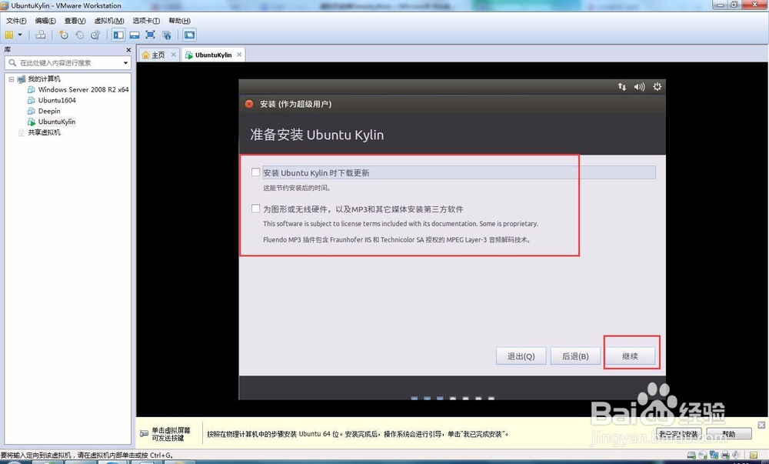
Task: Check the third-party software installation option
Action: (x=255, y=208)
